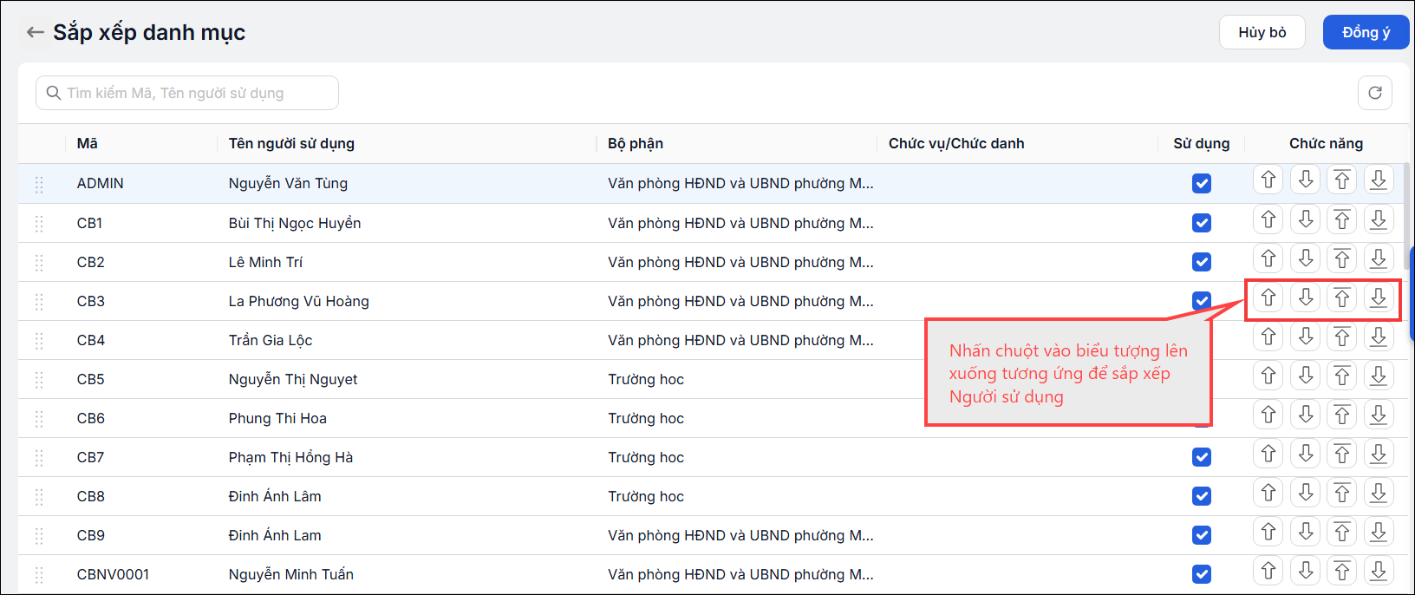
Task: Move CB3 row down one position
Action: [1306, 297]
